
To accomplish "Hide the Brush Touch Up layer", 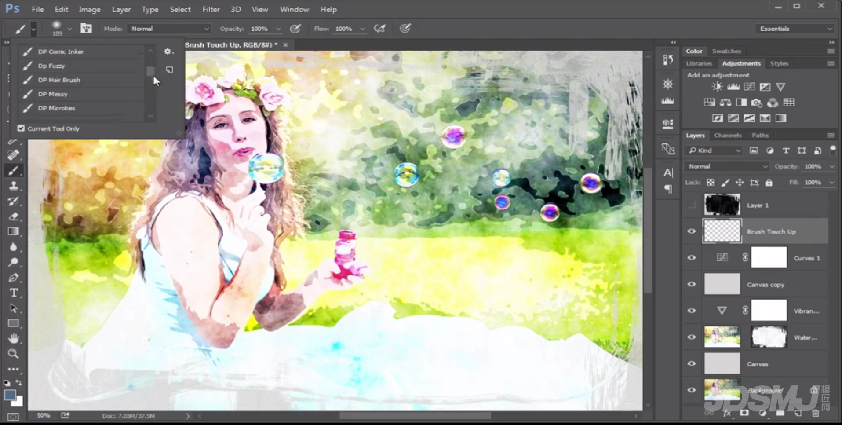I will click(692, 231).
